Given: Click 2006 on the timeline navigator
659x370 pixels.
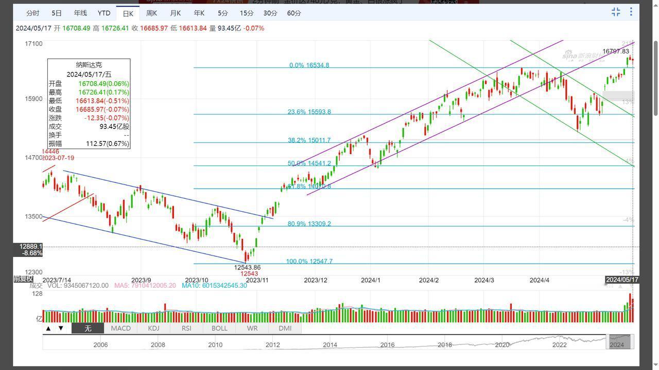Looking at the screenshot, I should [100, 345].
